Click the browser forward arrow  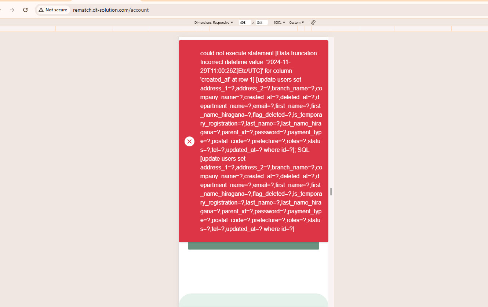coord(12,10)
